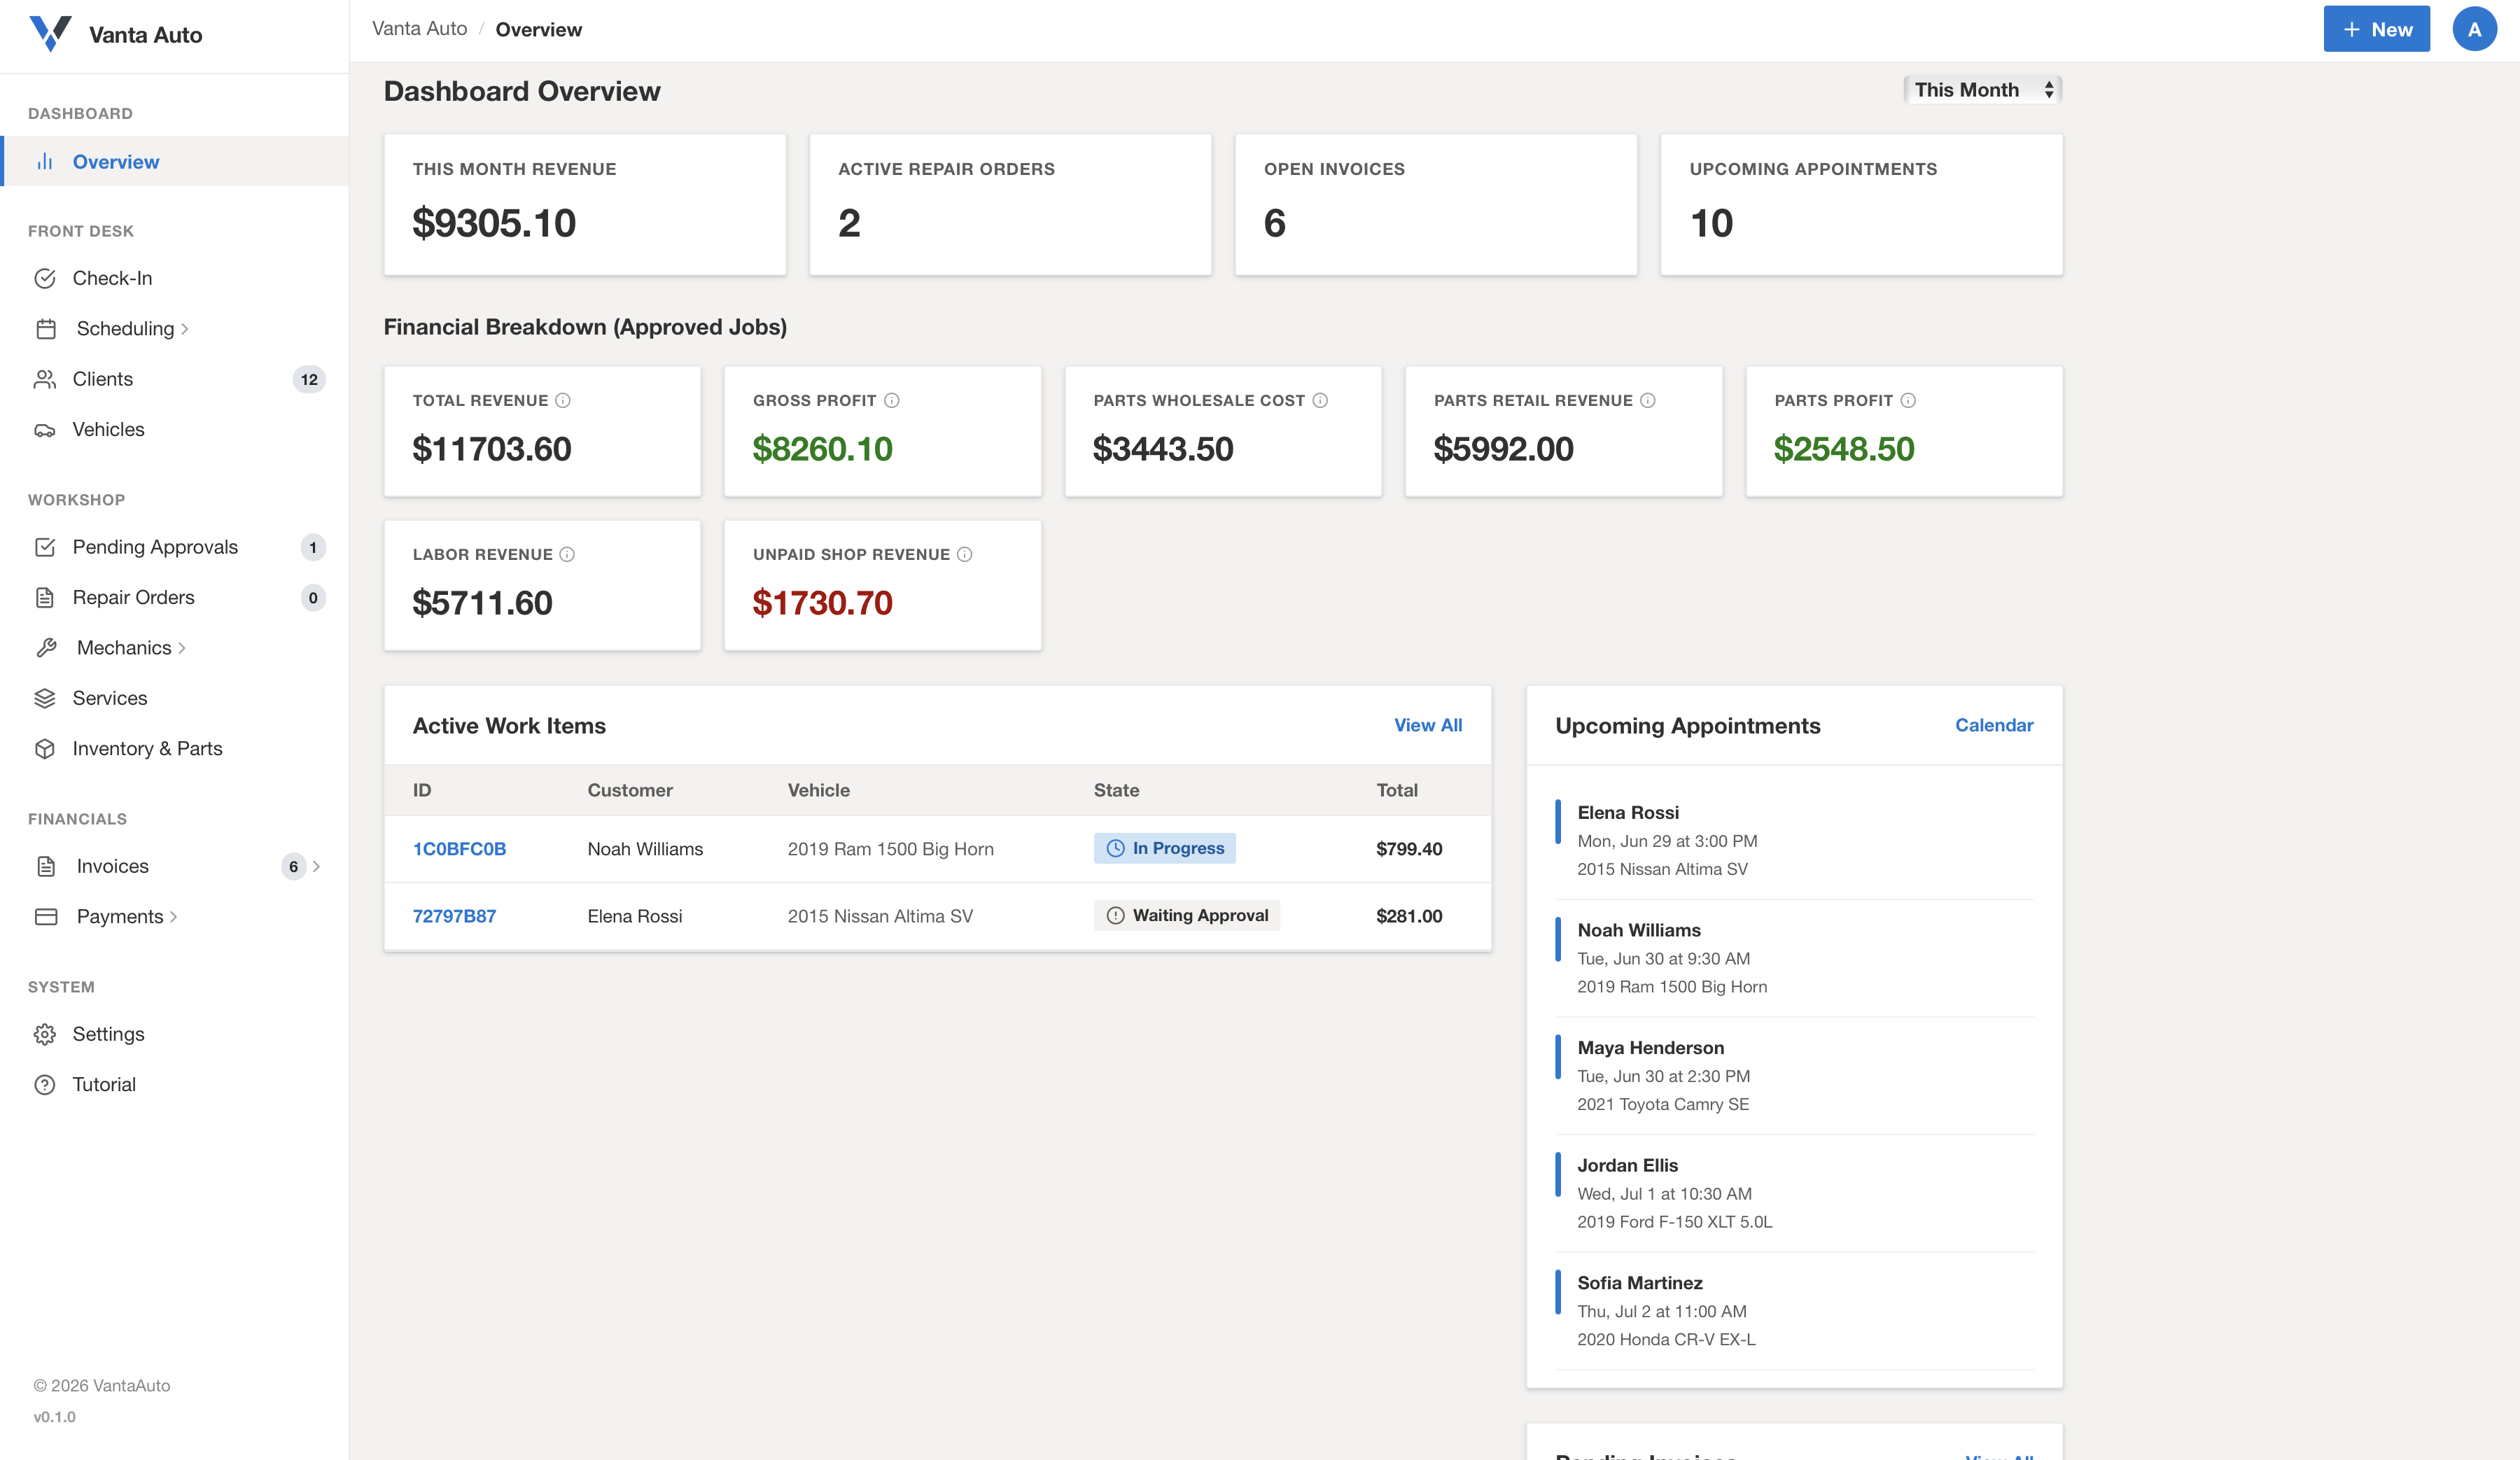Image resolution: width=2520 pixels, height=1460 pixels.
Task: Click the Waiting Approval status badge
Action: 1187,915
